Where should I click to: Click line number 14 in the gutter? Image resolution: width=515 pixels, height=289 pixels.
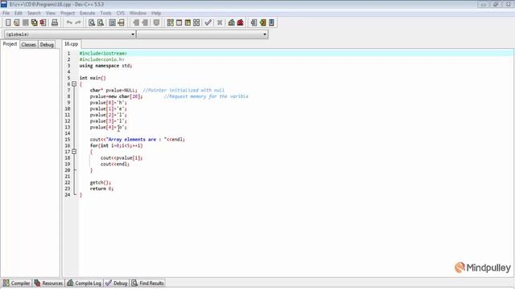[68, 133]
